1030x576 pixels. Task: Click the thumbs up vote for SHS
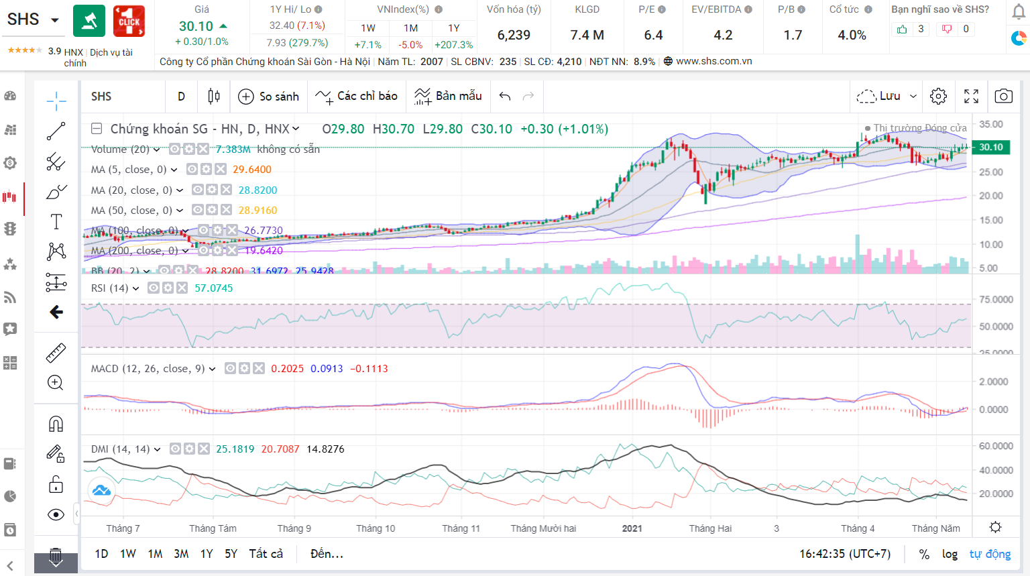point(902,29)
